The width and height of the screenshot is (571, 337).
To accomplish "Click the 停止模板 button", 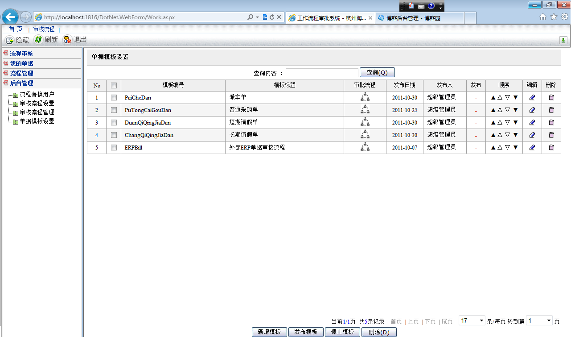I will coord(342,332).
